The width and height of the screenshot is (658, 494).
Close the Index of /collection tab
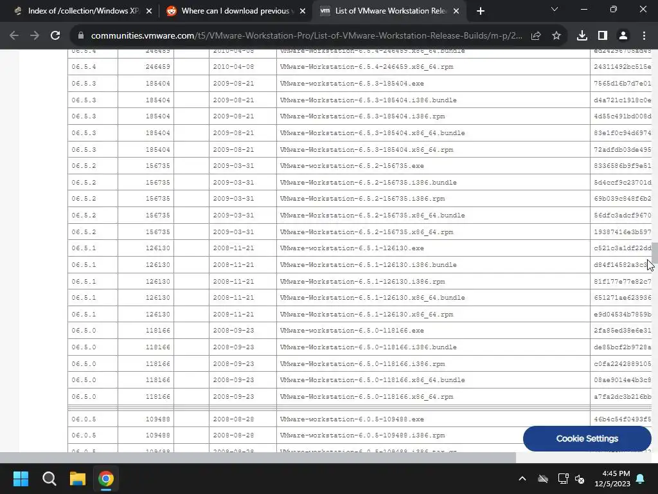click(x=149, y=12)
